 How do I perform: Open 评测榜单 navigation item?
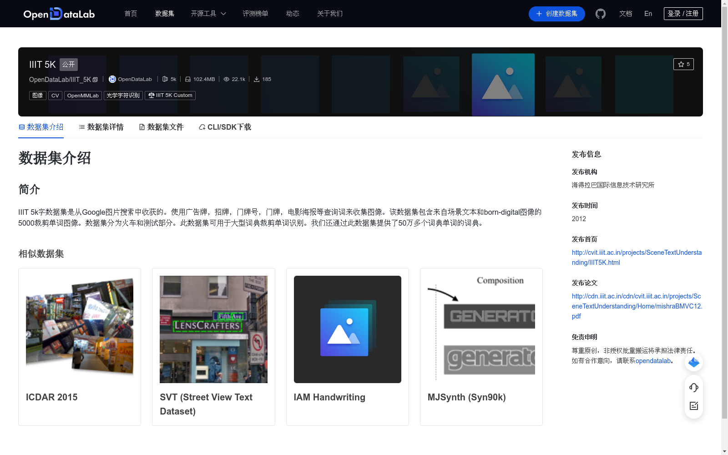coord(255,14)
